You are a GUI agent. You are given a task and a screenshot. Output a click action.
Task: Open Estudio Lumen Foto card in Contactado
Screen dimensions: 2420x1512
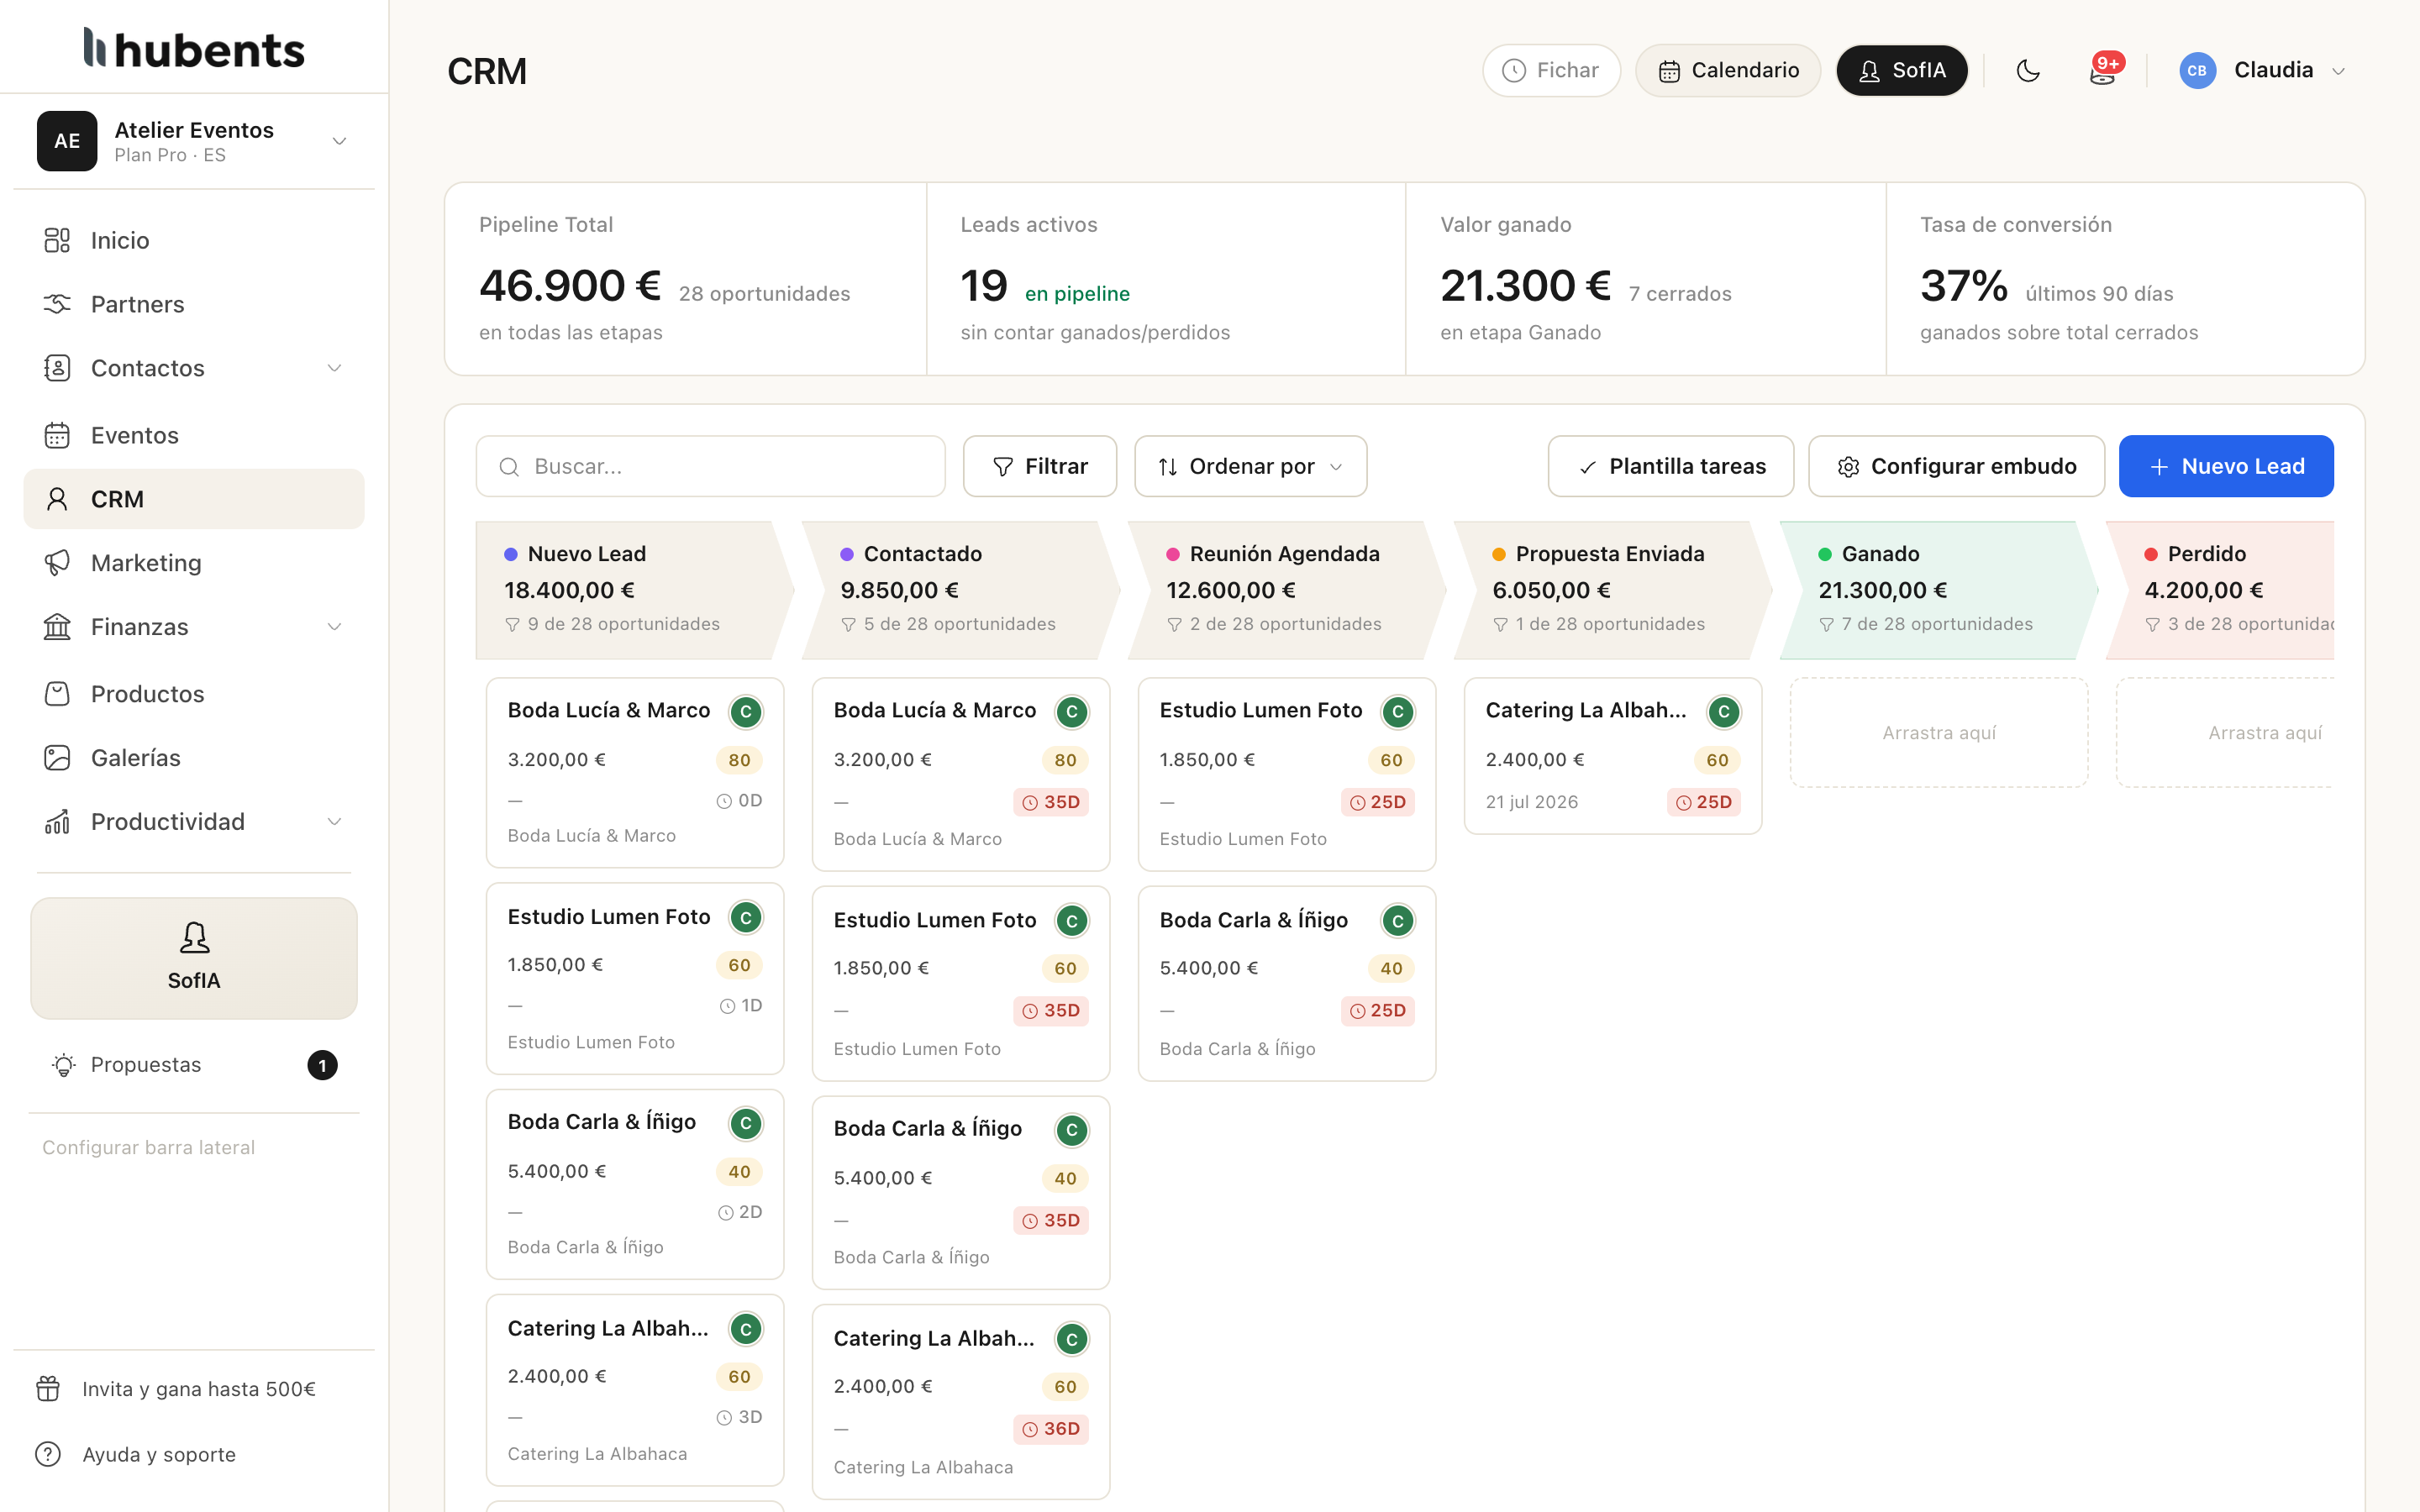960,983
